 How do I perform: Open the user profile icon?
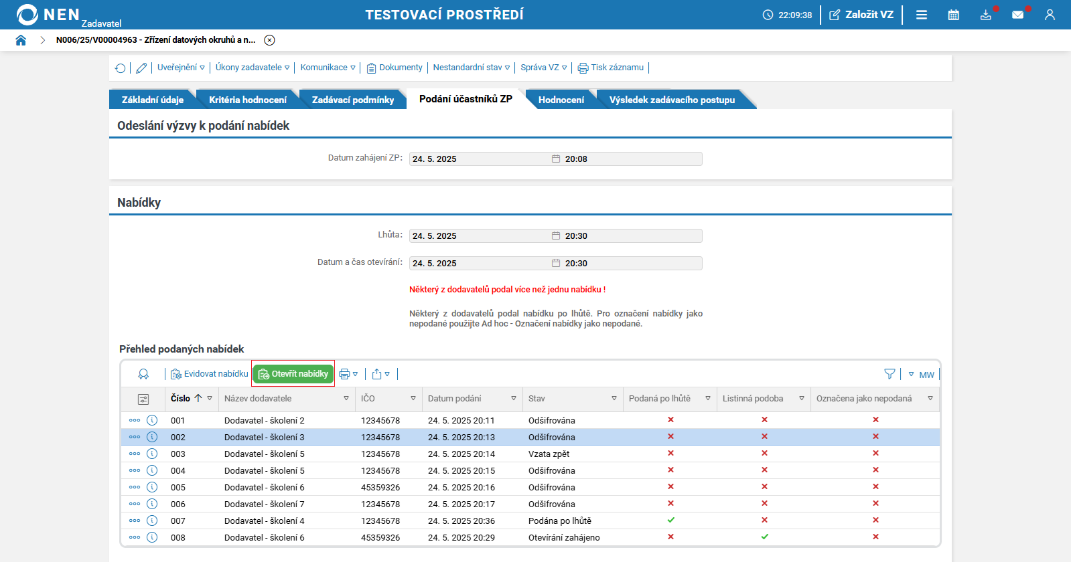point(1050,15)
